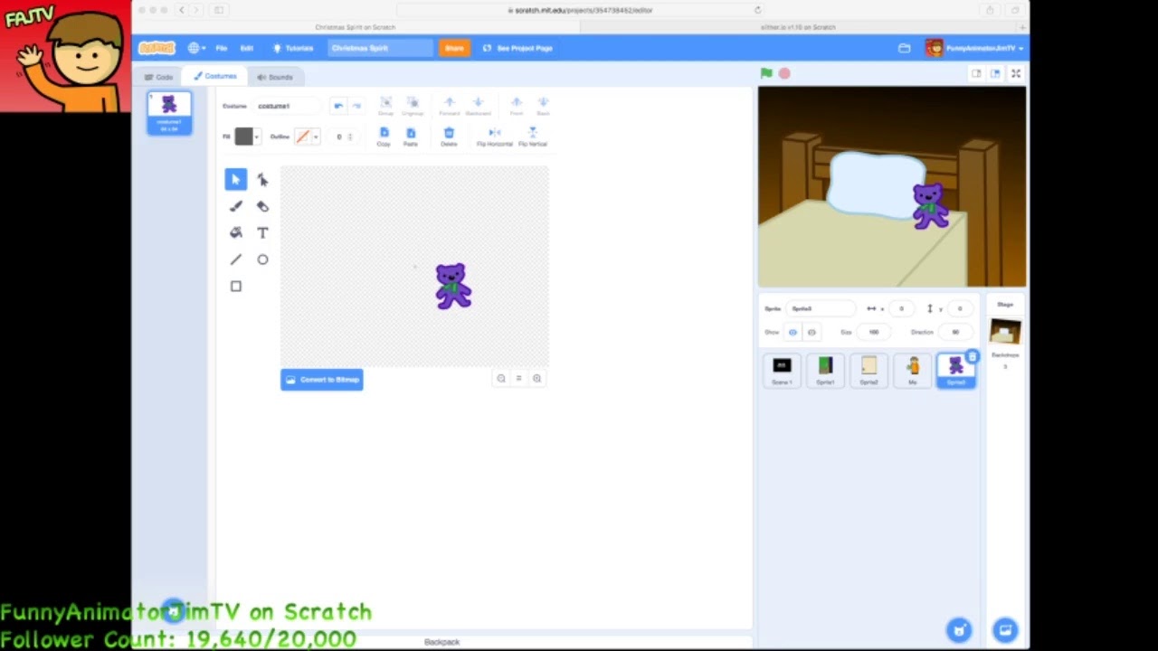Zoom in on the paint canvas
The width and height of the screenshot is (1158, 651).
point(536,379)
